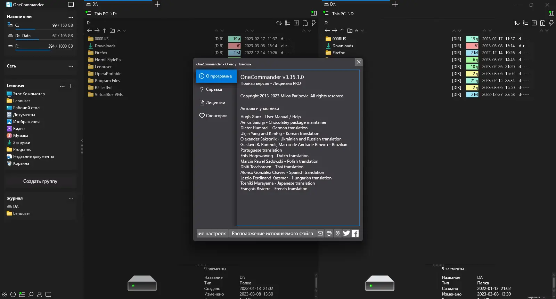The height and width of the screenshot is (299, 556).
Task: Open website globe icon in About dialog
Action: (329, 233)
